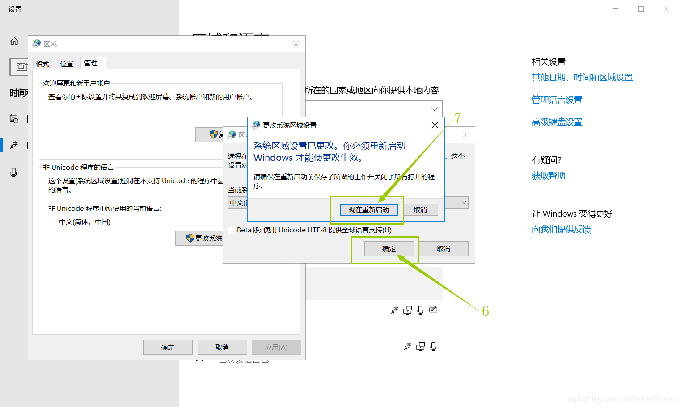The width and height of the screenshot is (680, 407).
Task: Click 向我们提供反馈 link
Action: (x=561, y=229)
